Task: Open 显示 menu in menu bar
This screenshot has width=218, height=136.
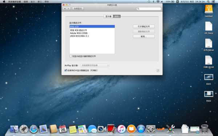Action: [33, 1]
